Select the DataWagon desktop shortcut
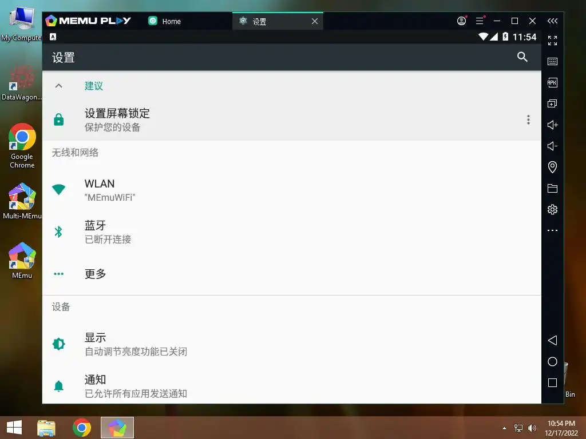Screen dimensions: 586x439 (22, 83)
